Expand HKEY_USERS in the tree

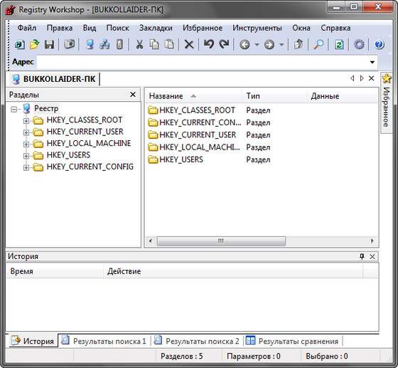tap(26, 156)
